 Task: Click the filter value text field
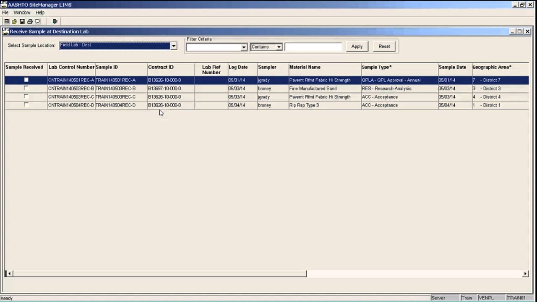313,47
